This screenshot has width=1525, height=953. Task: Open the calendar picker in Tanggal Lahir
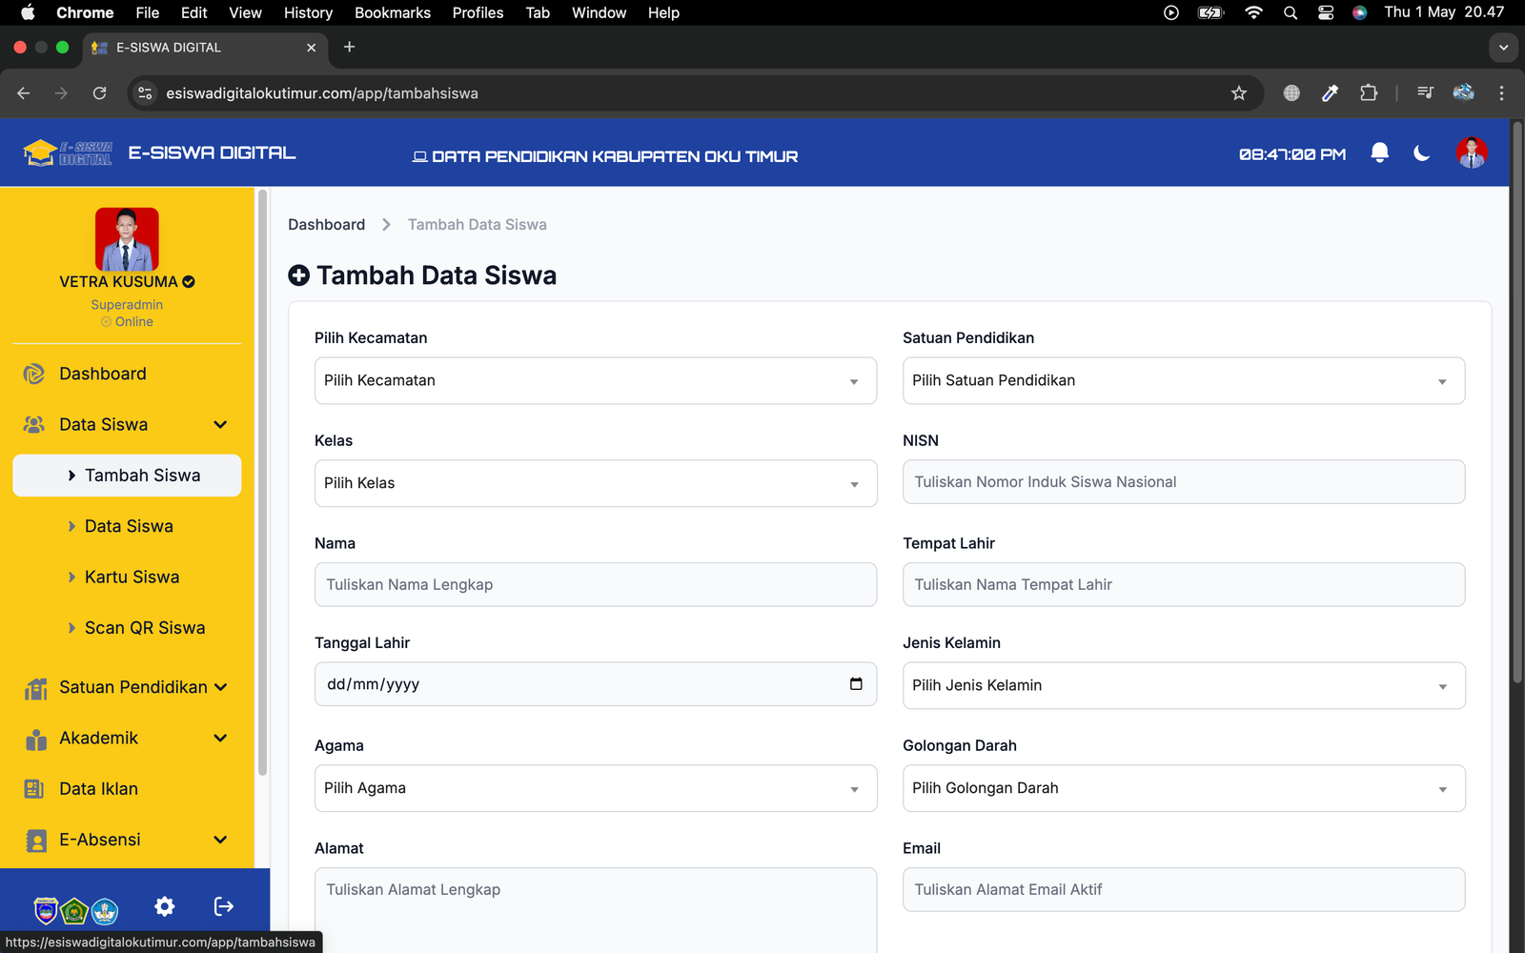tap(855, 684)
